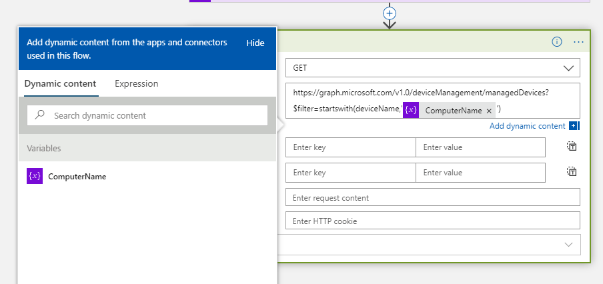Screen dimensions: 603x284
Task: Click the first Enter key field
Action: [x=350, y=147]
